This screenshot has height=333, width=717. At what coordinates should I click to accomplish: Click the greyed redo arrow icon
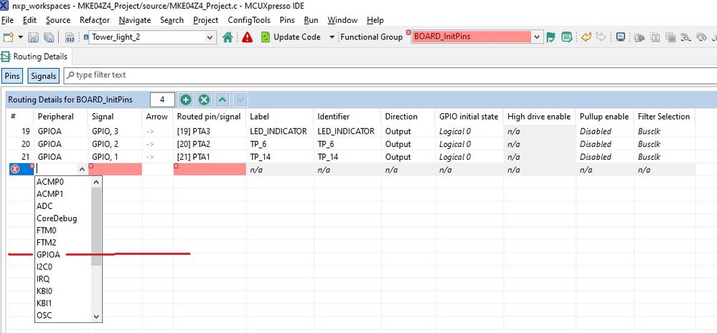coord(601,37)
